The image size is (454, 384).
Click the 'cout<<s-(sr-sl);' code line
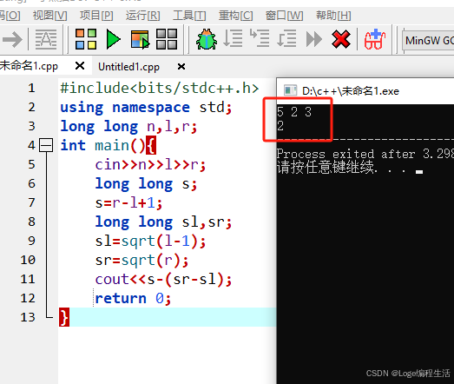pos(163,280)
